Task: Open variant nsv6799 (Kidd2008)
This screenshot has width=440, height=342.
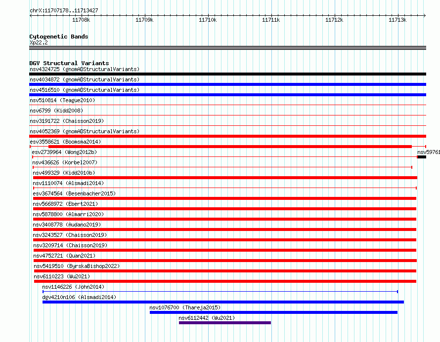Action: pos(56,111)
